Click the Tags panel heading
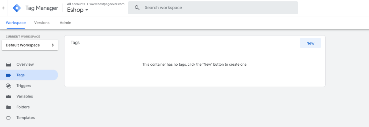Image resolution: width=369 pixels, height=127 pixels. click(x=75, y=43)
